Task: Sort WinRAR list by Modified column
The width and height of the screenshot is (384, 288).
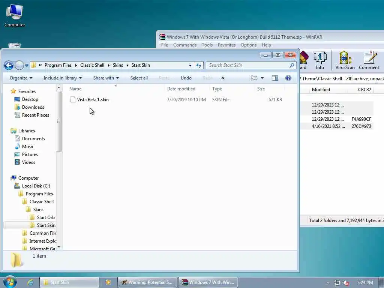Action: point(321,90)
